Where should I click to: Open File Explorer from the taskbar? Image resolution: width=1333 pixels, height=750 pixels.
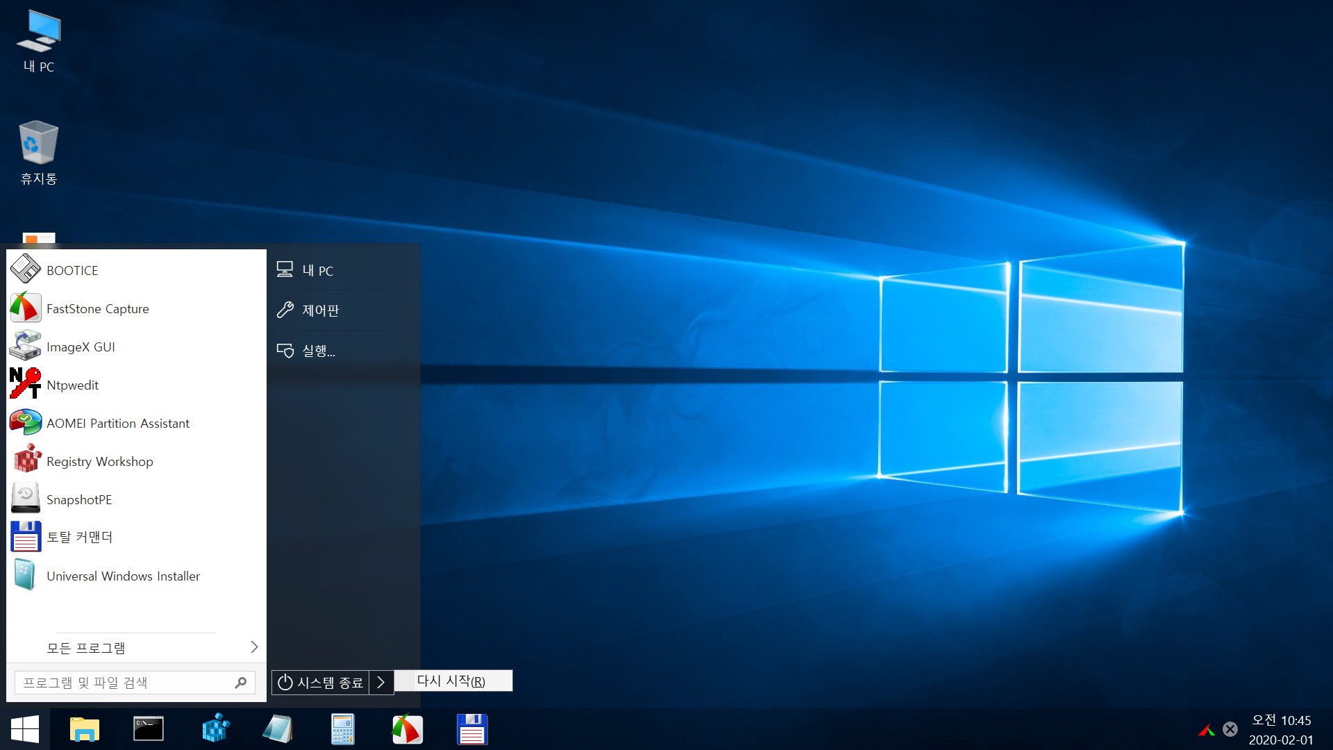point(85,729)
